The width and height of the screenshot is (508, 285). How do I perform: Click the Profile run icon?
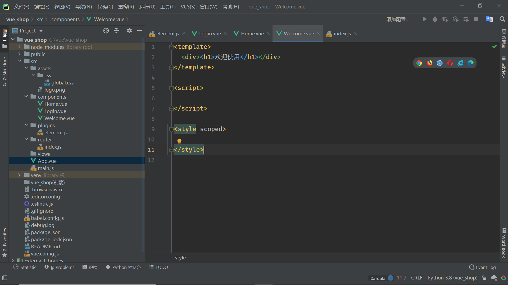[x=456, y=19]
